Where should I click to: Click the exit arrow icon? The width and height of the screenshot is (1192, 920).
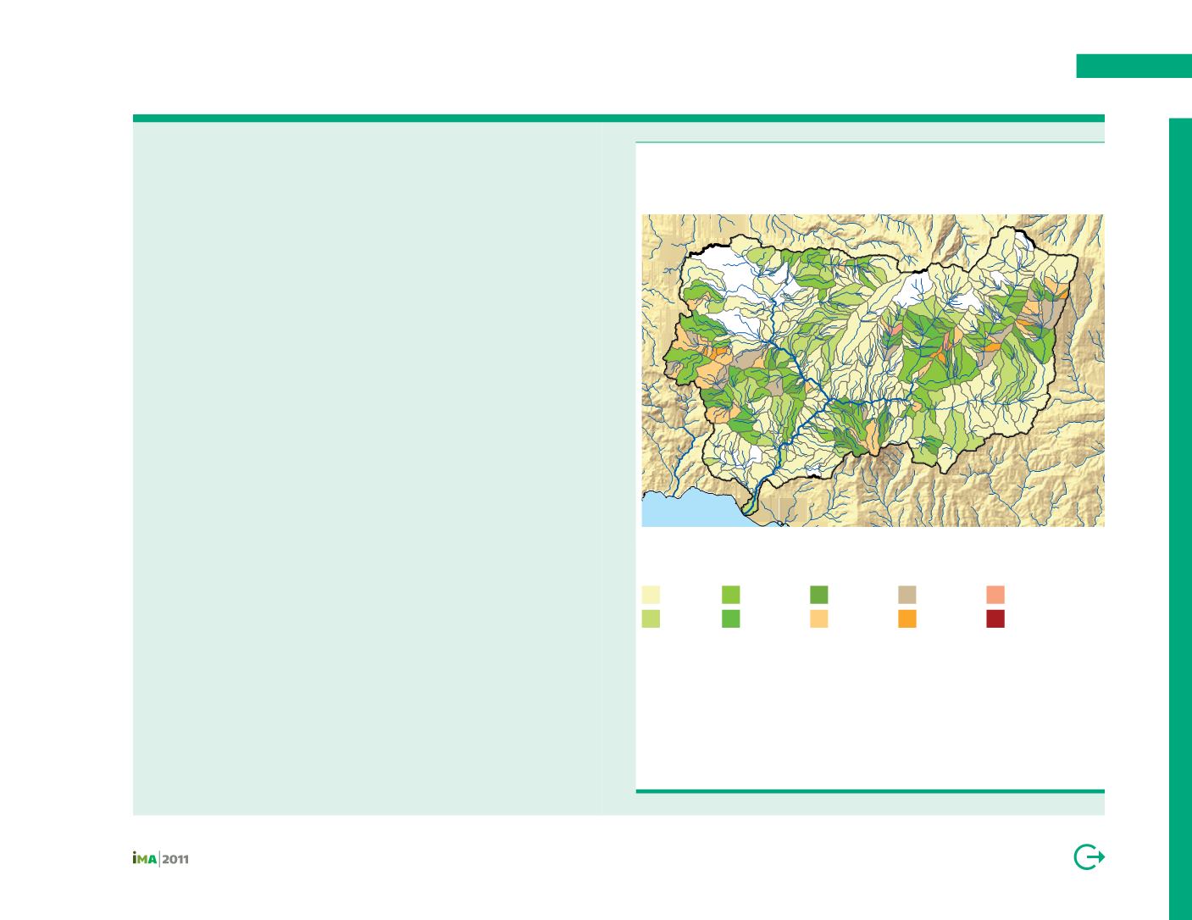click(x=1089, y=857)
